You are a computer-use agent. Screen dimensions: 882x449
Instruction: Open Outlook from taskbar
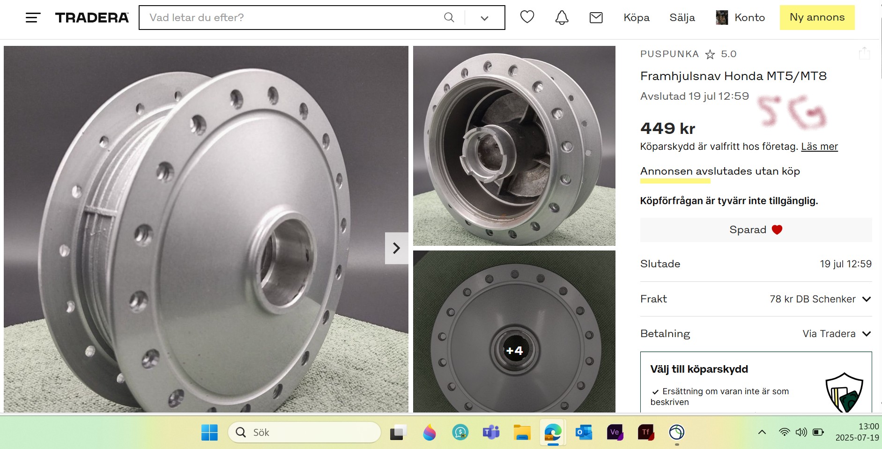(584, 432)
